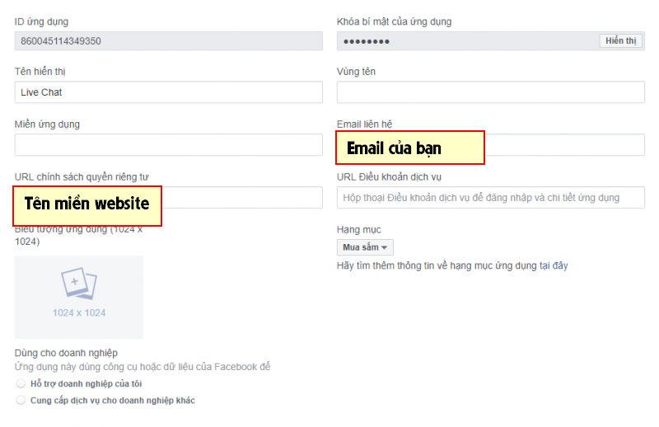Focus the Vùng tên input field
This screenshot has height=427, width=659.
490,92
